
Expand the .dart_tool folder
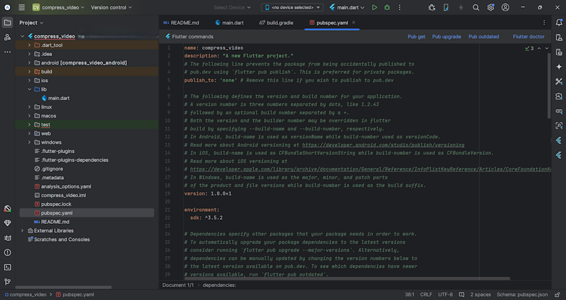(x=29, y=45)
